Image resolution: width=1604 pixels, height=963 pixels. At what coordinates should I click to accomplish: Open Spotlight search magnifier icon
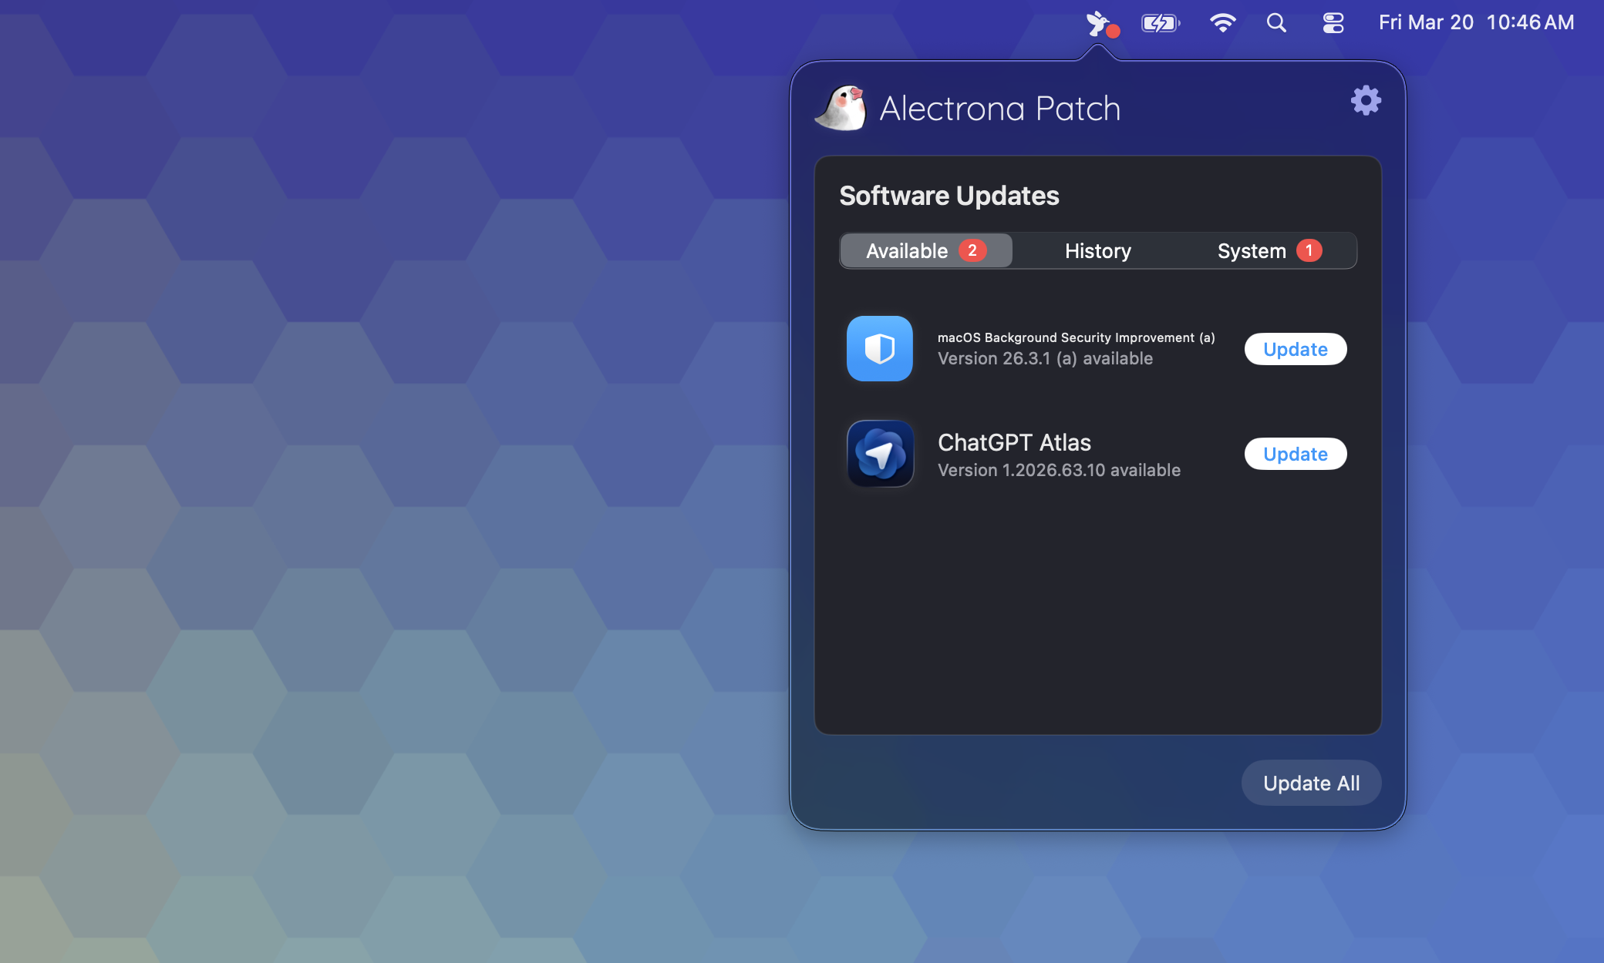click(x=1276, y=23)
